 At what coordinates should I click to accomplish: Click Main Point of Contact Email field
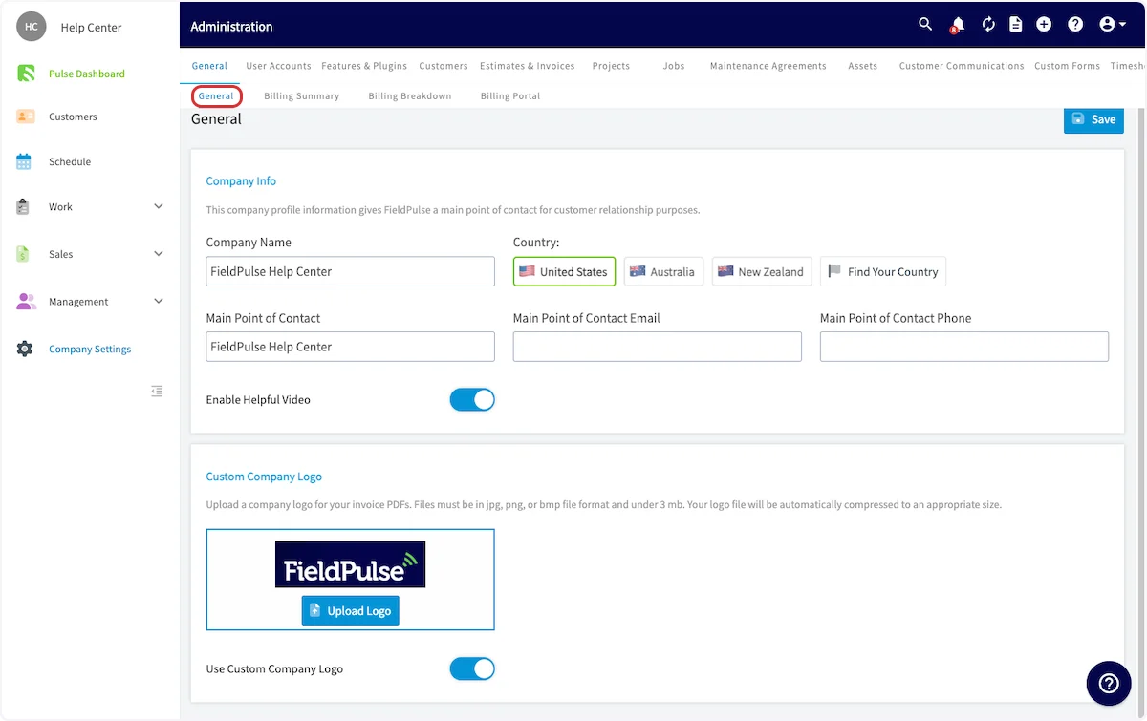[x=658, y=347]
